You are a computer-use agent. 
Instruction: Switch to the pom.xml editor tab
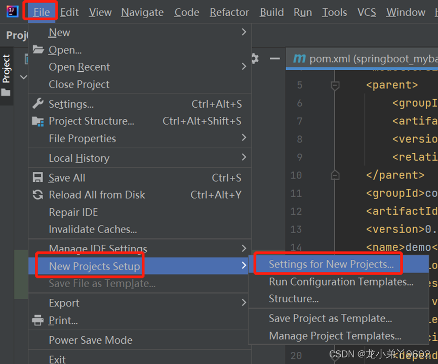[362, 59]
